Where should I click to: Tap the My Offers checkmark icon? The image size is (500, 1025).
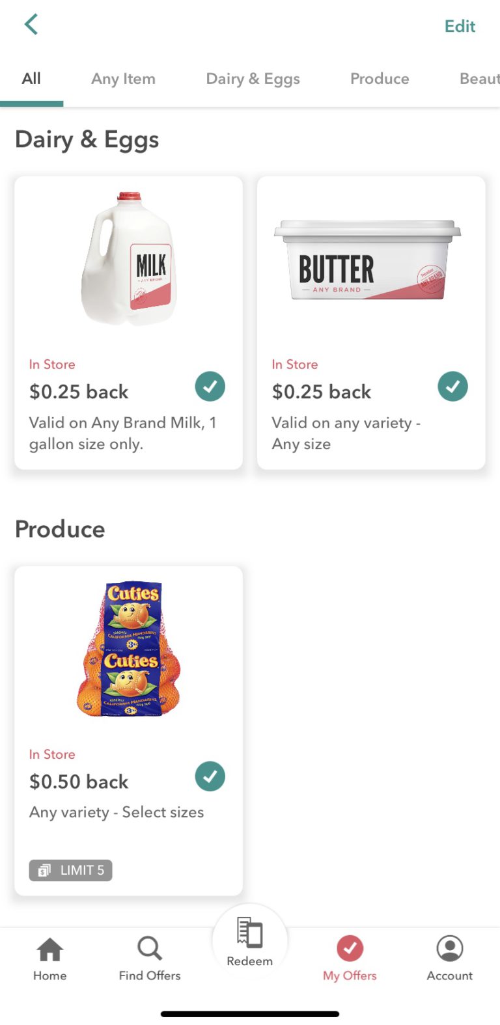coord(350,948)
